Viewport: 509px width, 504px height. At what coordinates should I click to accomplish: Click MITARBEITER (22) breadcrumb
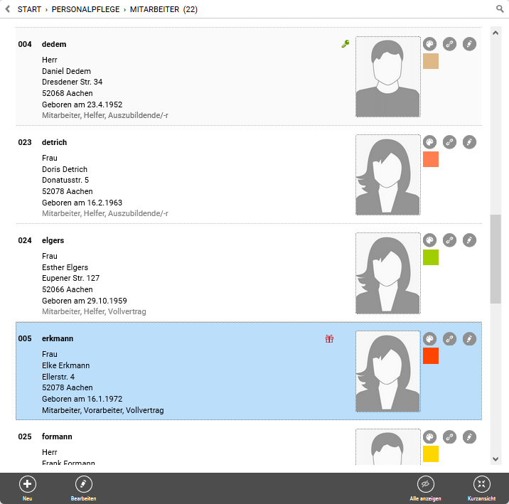164,9
